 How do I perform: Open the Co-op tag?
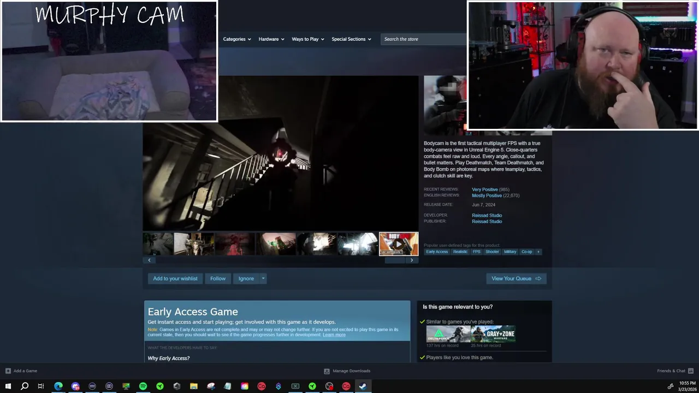(x=526, y=252)
